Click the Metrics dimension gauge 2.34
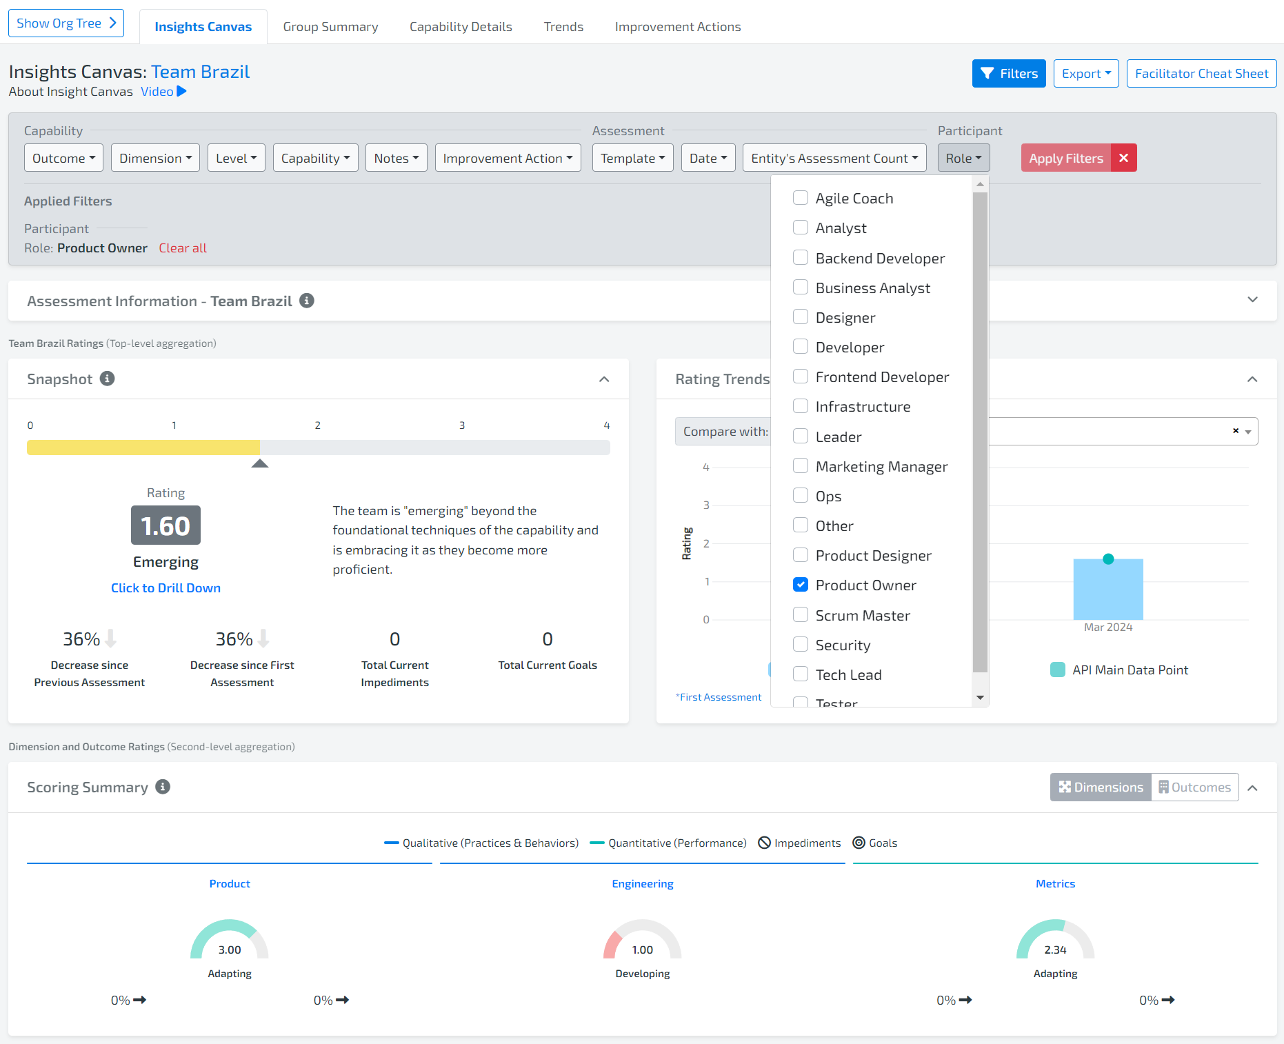 1055,940
